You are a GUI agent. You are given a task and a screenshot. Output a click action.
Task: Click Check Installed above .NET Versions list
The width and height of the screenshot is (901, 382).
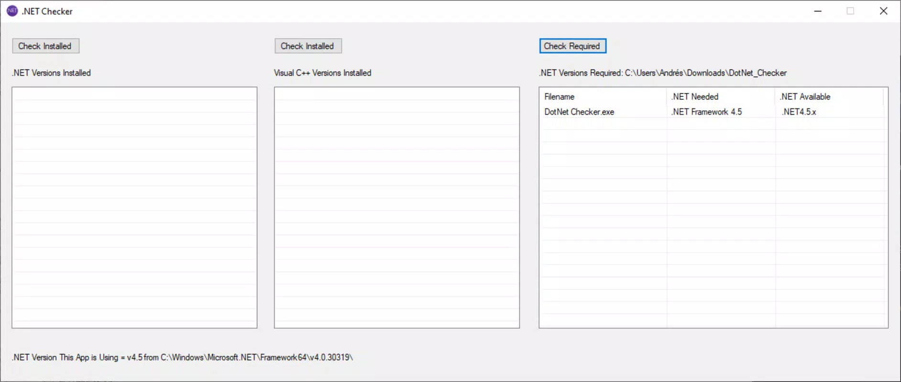pyautogui.click(x=45, y=46)
